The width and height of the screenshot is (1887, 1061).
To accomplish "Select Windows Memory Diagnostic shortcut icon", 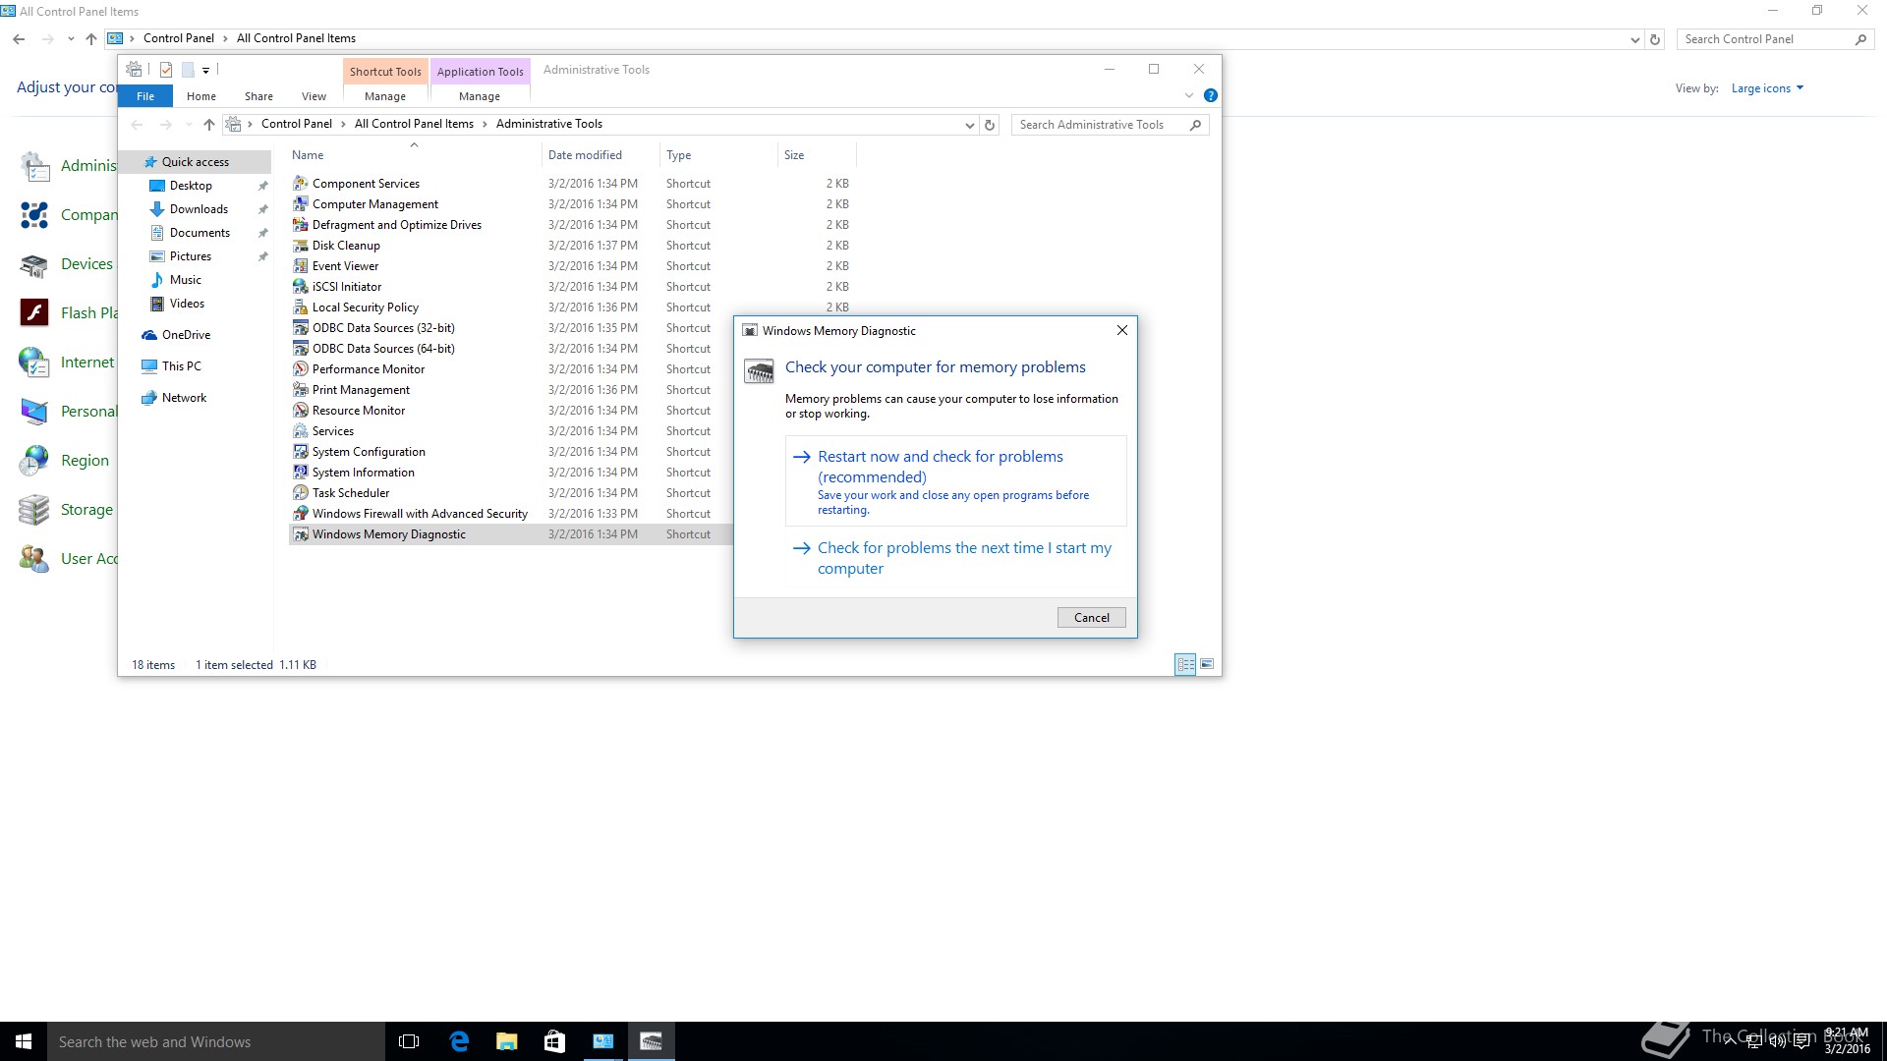I will [301, 534].
